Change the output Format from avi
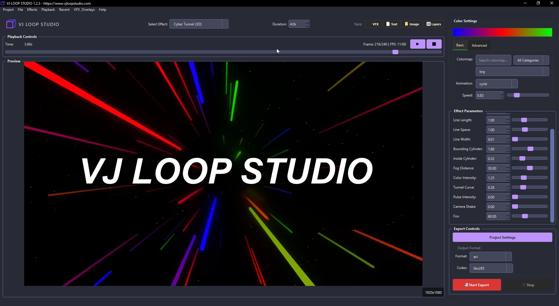This screenshot has width=559, height=306. pyautogui.click(x=490, y=256)
